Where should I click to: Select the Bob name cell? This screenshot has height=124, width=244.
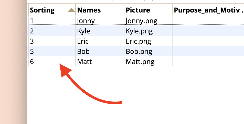[x=100, y=51]
